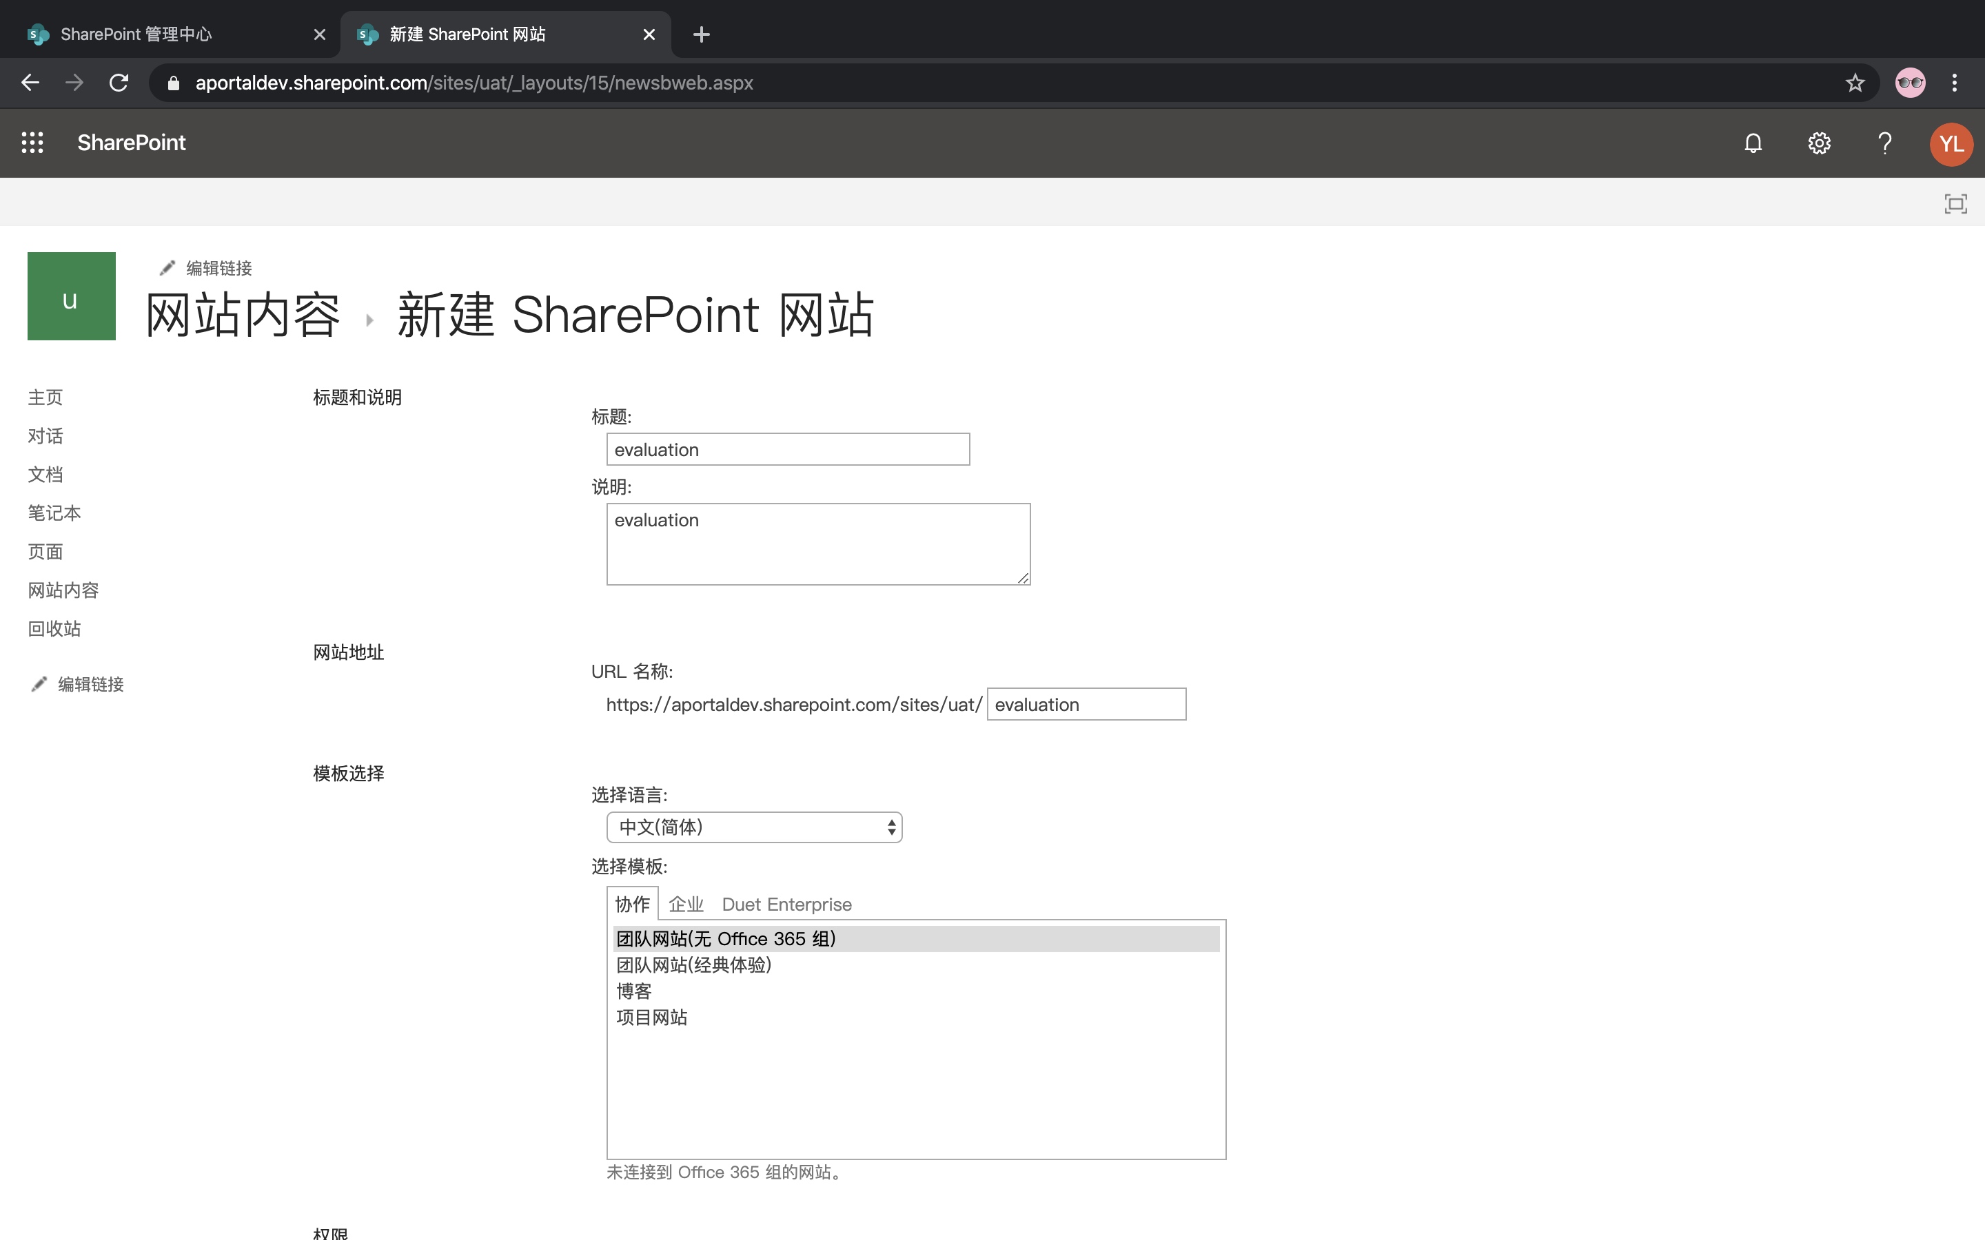Bookmark this page with the star icon

(1855, 83)
